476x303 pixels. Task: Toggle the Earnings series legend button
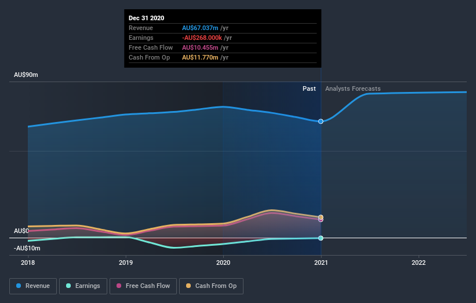[x=83, y=286]
